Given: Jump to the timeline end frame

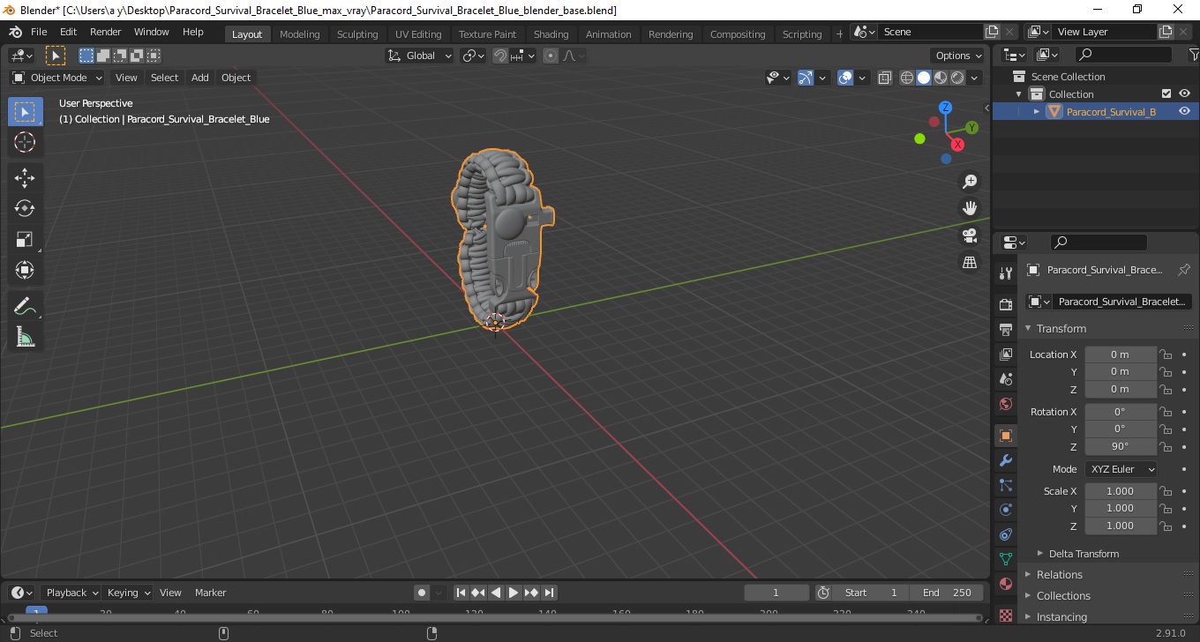Looking at the screenshot, I should point(549,593).
